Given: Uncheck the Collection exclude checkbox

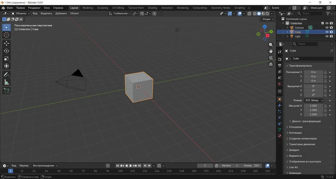Looking at the screenshot, I should (323, 23).
